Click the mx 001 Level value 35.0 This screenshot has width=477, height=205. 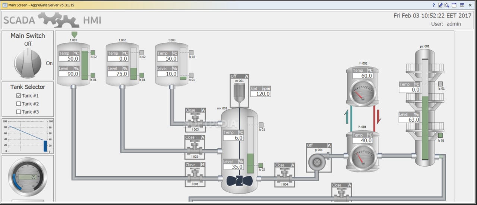tap(234, 167)
